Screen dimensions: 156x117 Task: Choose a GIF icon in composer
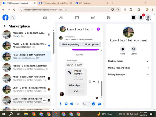click(77, 104)
